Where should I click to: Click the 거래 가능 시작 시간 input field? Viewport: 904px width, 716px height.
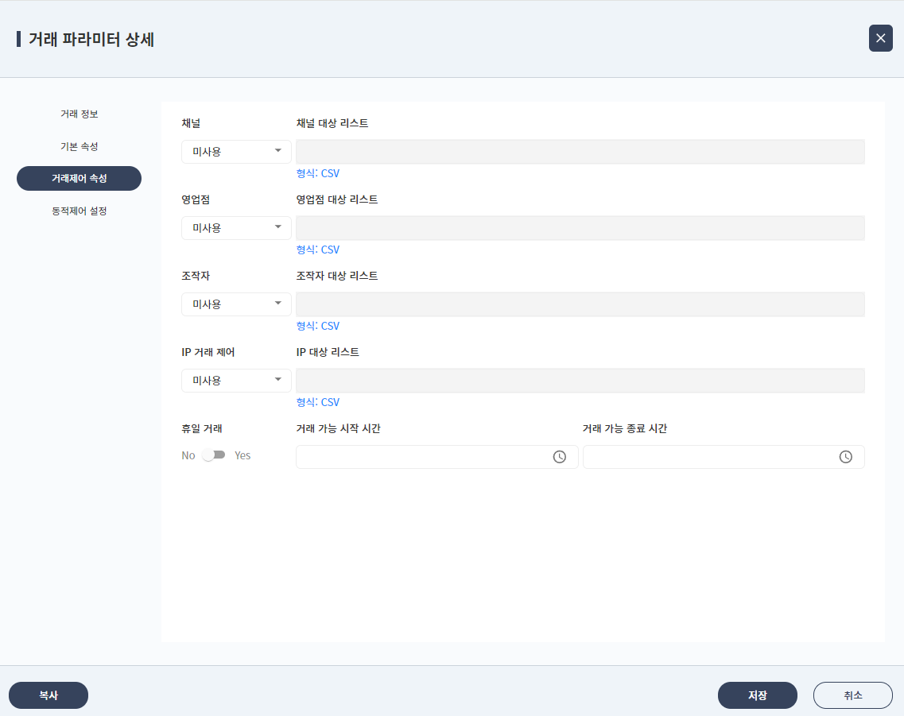(421, 457)
